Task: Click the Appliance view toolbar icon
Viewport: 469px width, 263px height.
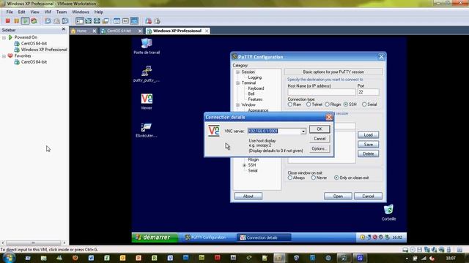Action: click(125, 21)
